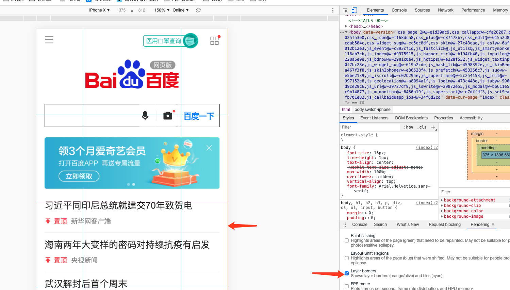
Task: Open news 海南两年大变样的密码对持续抗疫有启发
Action: pos(127,245)
